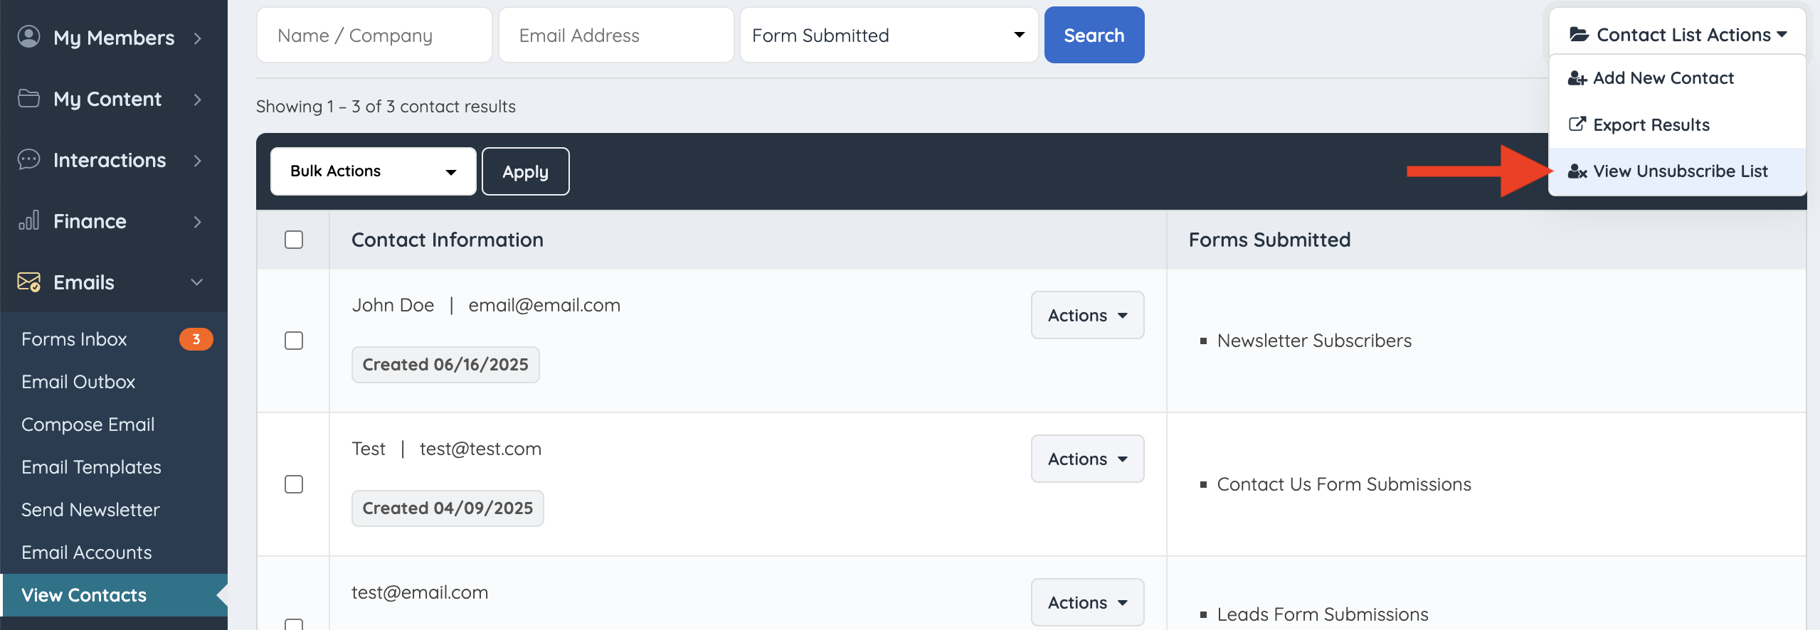Click the test@test.com address
This screenshot has width=1820, height=630.
tap(480, 449)
